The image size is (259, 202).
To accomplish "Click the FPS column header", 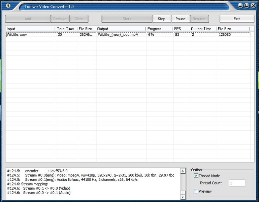I will tap(181, 29).
